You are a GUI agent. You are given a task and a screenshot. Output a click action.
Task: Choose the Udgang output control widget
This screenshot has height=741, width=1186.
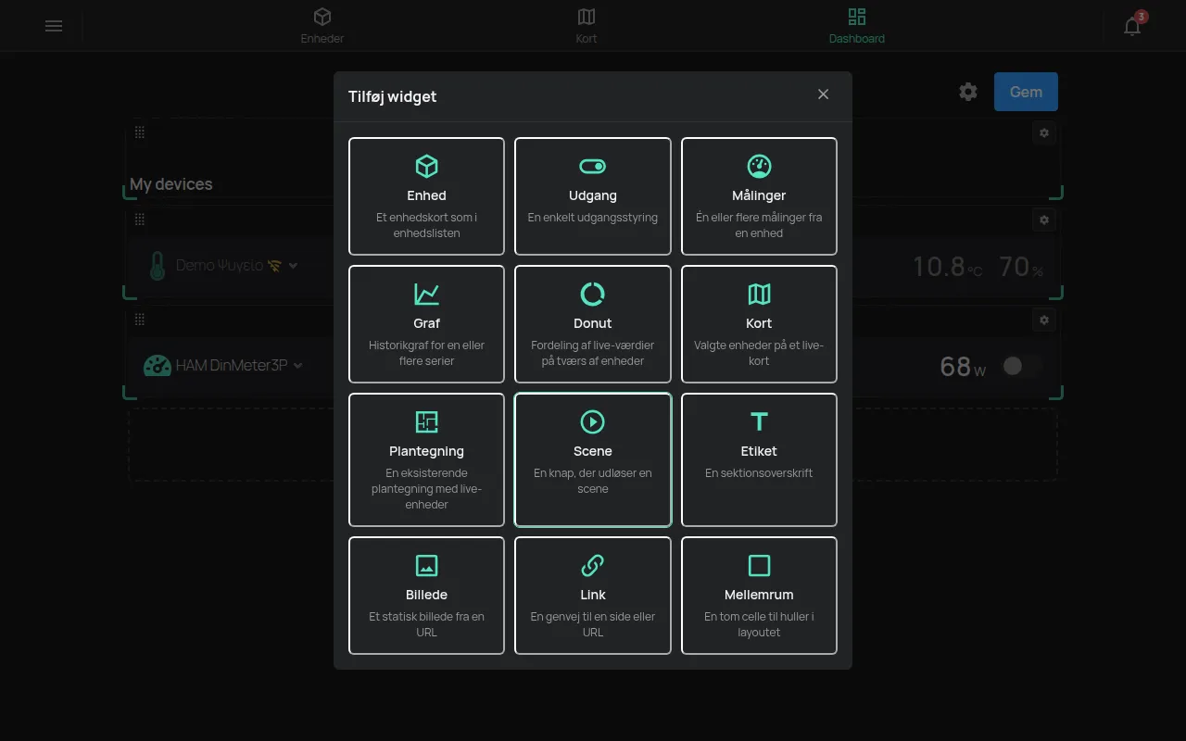pyautogui.click(x=593, y=196)
